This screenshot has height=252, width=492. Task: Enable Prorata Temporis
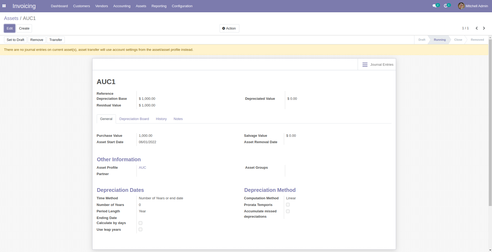coord(288,205)
